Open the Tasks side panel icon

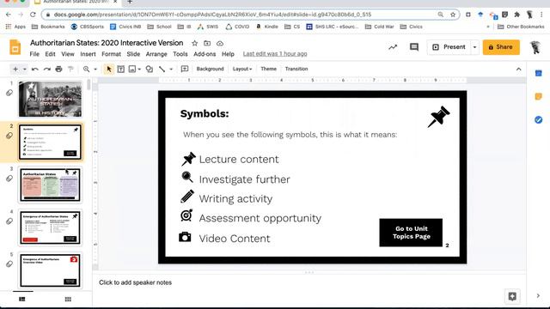(x=539, y=120)
